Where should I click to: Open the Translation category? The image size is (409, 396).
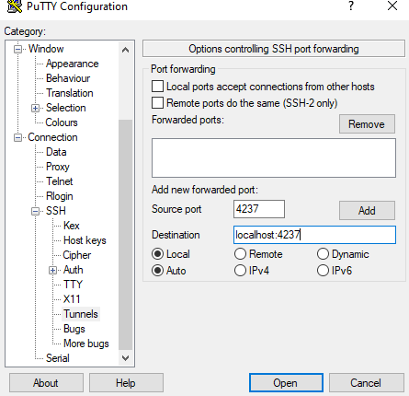click(70, 93)
